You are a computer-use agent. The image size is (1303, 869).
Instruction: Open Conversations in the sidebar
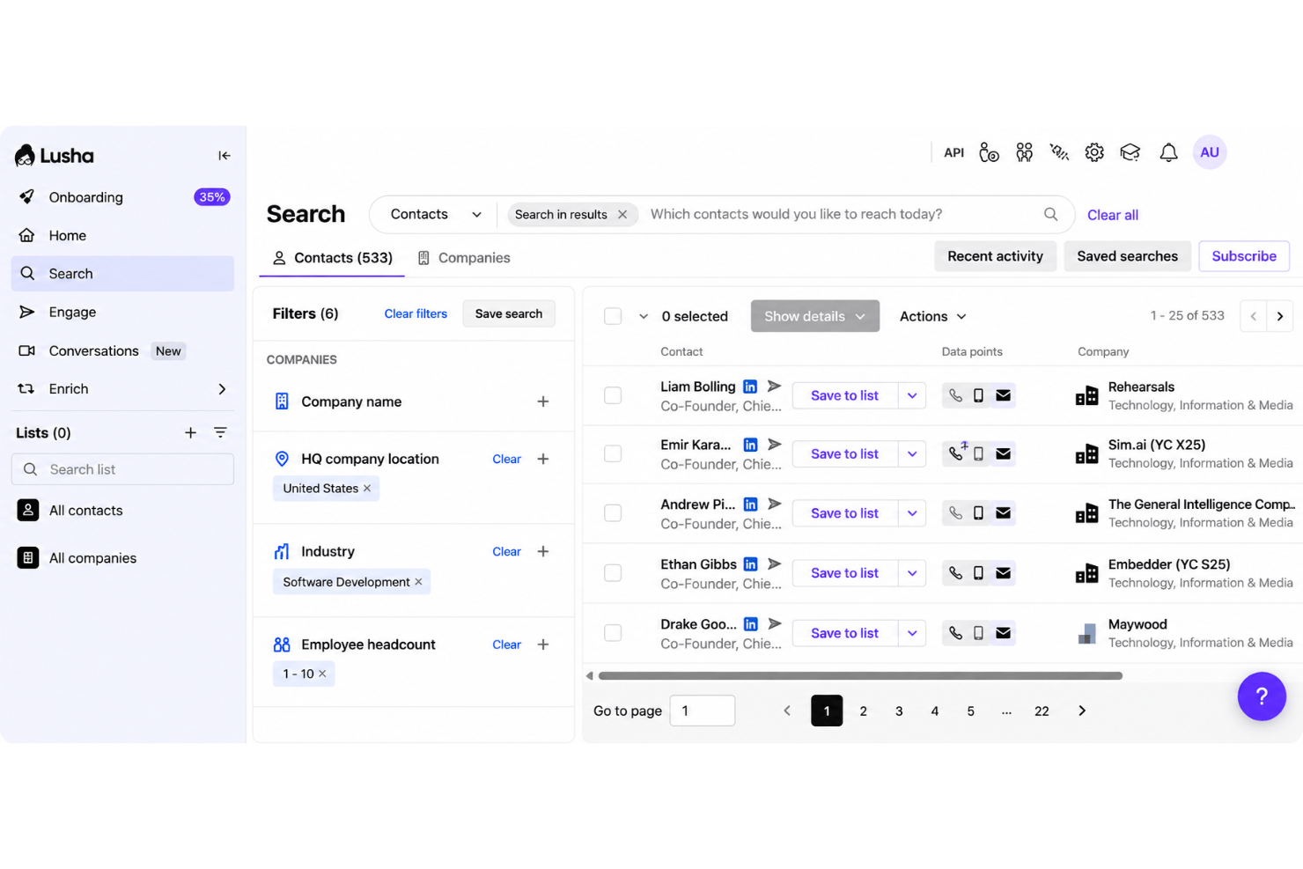(122, 350)
